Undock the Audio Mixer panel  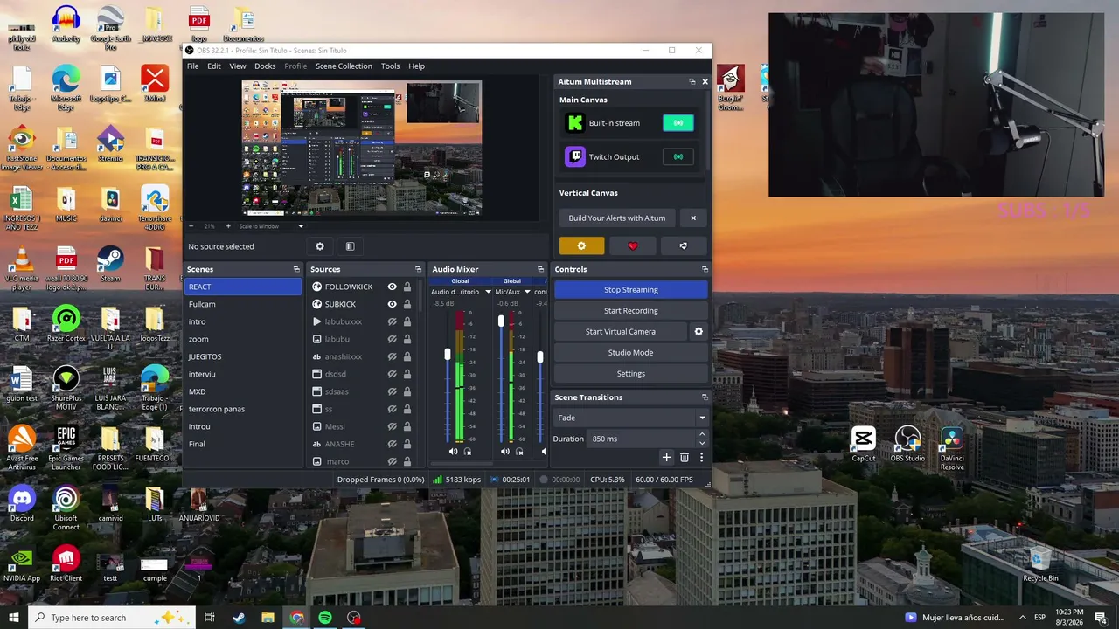click(x=540, y=269)
